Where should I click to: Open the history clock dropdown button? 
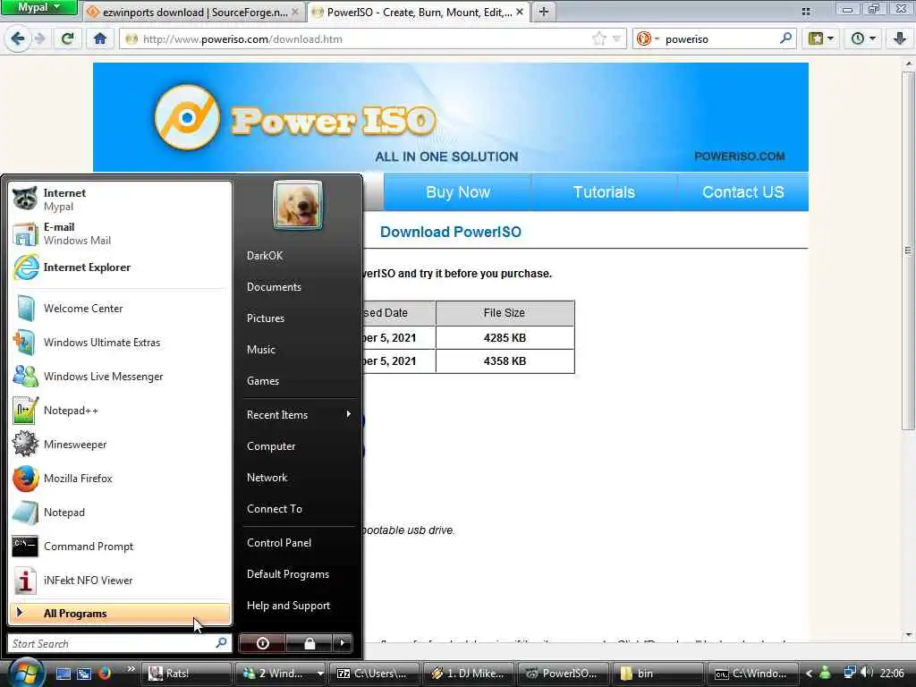tap(863, 38)
